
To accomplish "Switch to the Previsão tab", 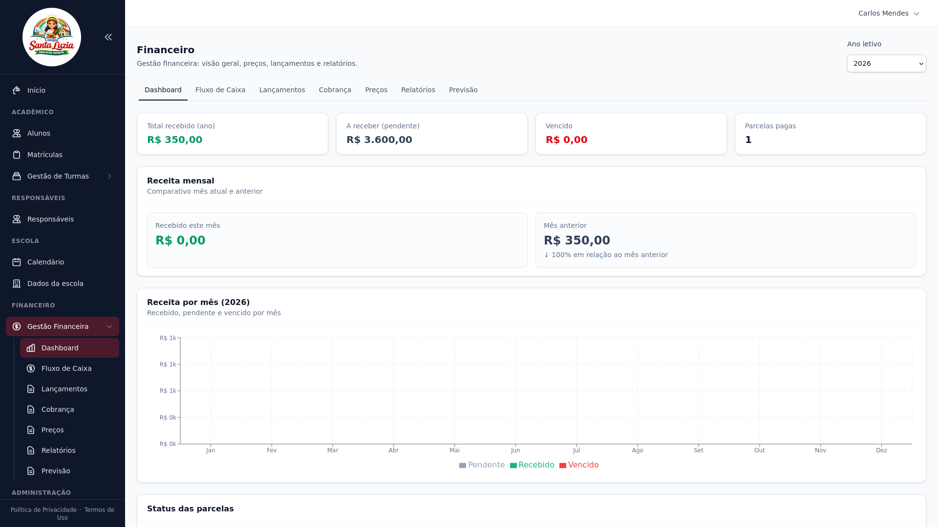I will (463, 90).
